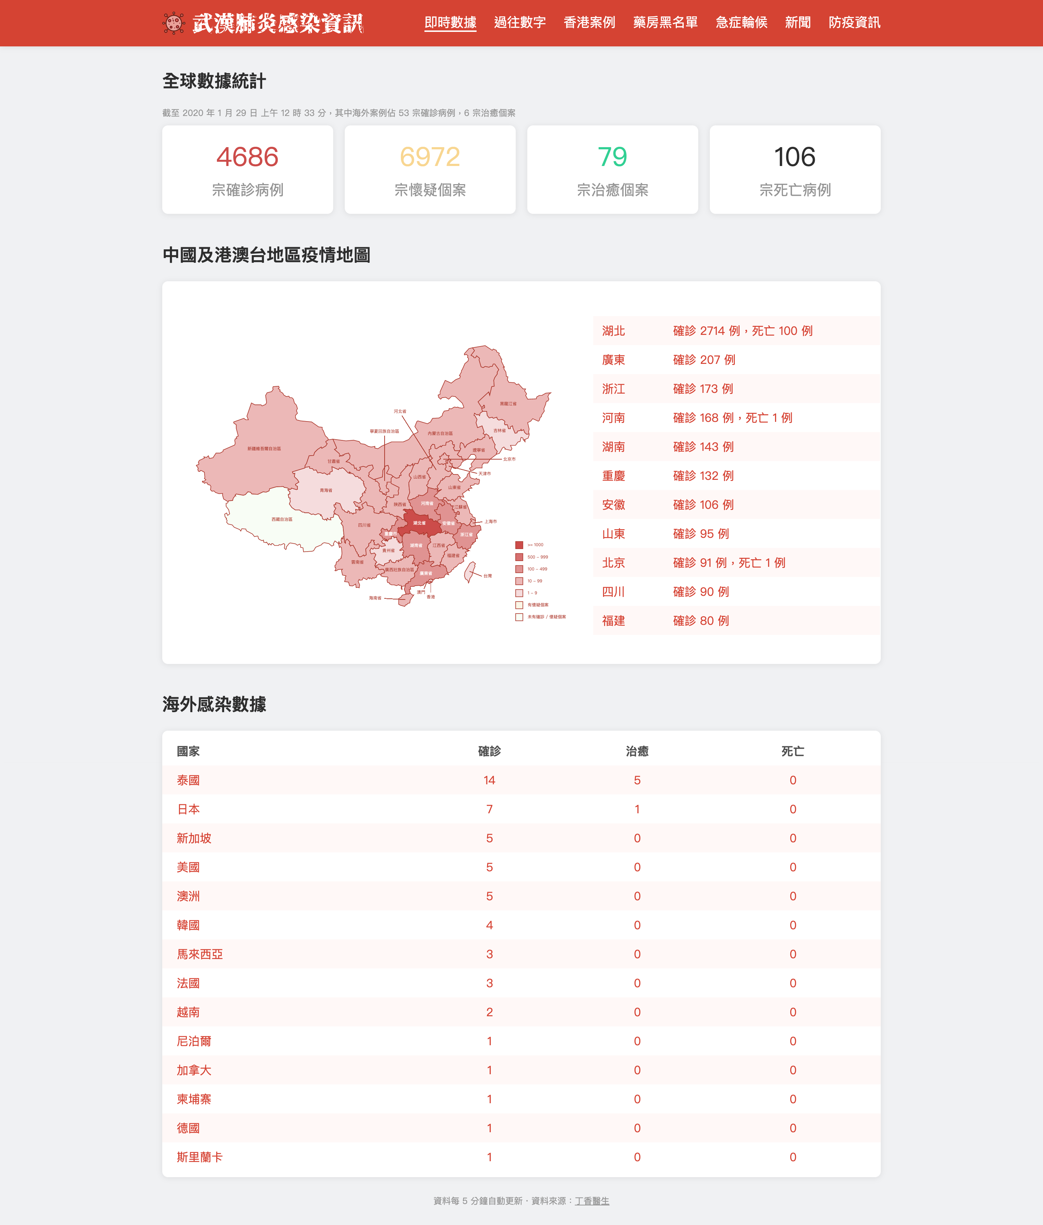Click the 湖北 row in province list

point(737,331)
